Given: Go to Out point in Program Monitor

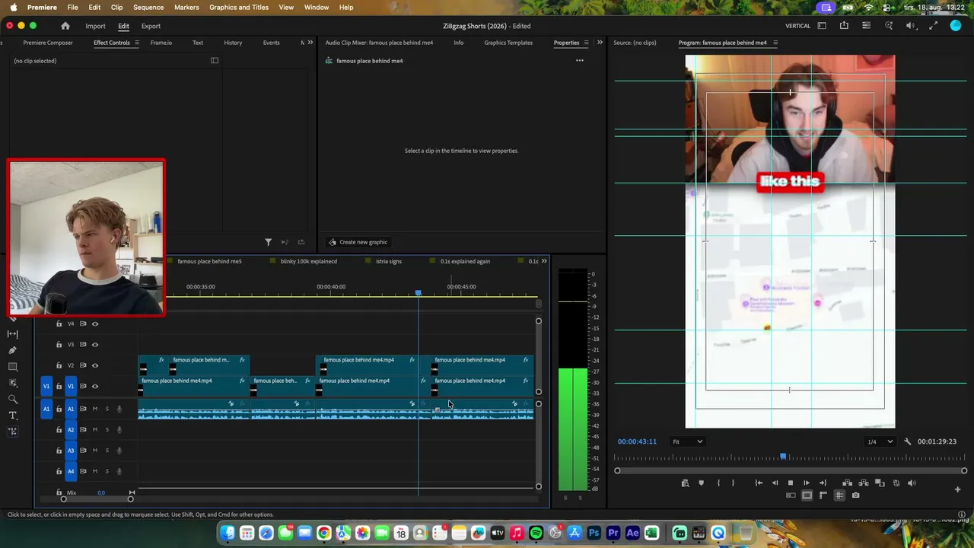Looking at the screenshot, I should pos(823,483).
